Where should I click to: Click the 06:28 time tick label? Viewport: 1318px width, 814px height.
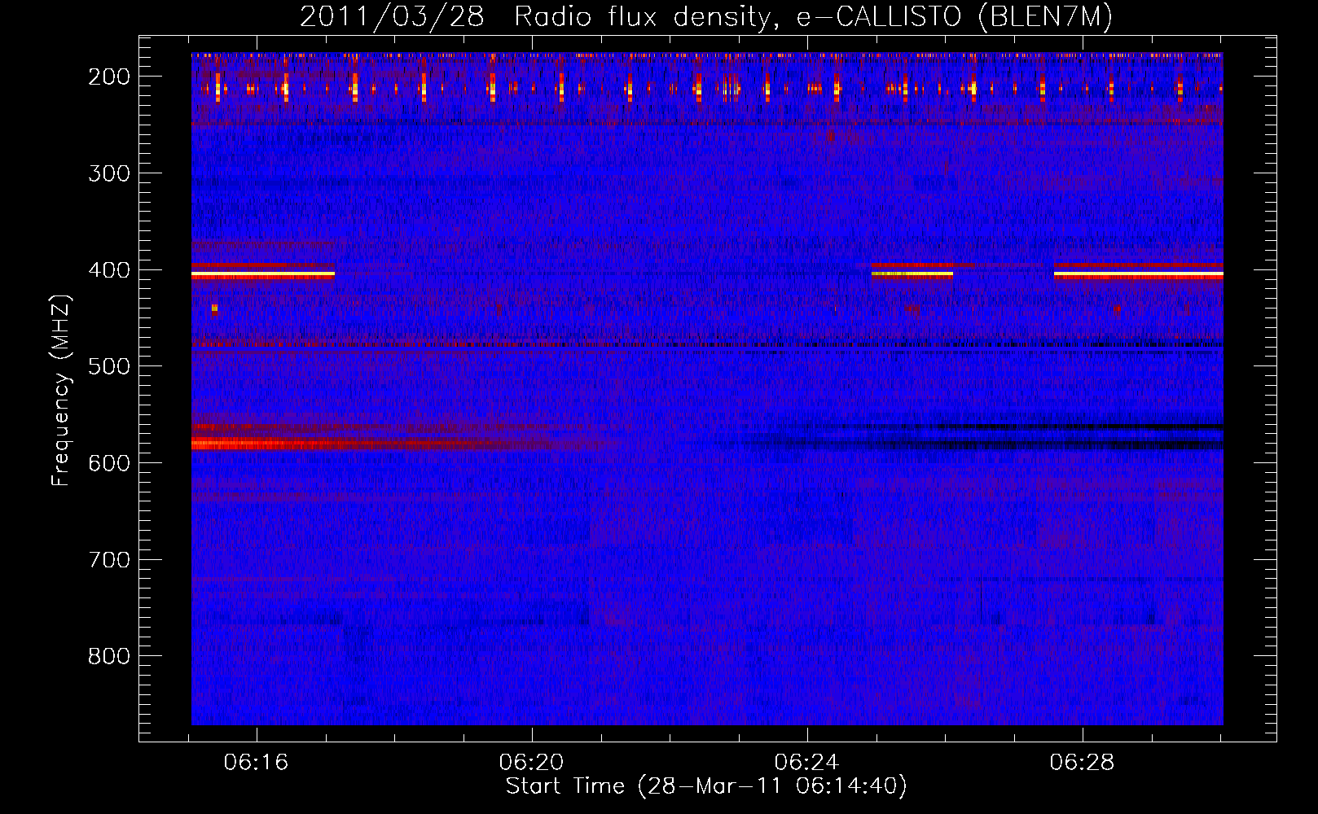click(1083, 763)
